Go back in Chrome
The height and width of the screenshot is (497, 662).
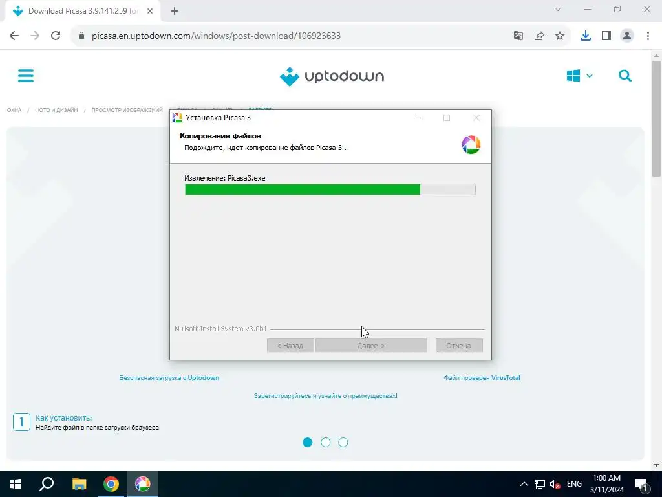click(x=14, y=36)
